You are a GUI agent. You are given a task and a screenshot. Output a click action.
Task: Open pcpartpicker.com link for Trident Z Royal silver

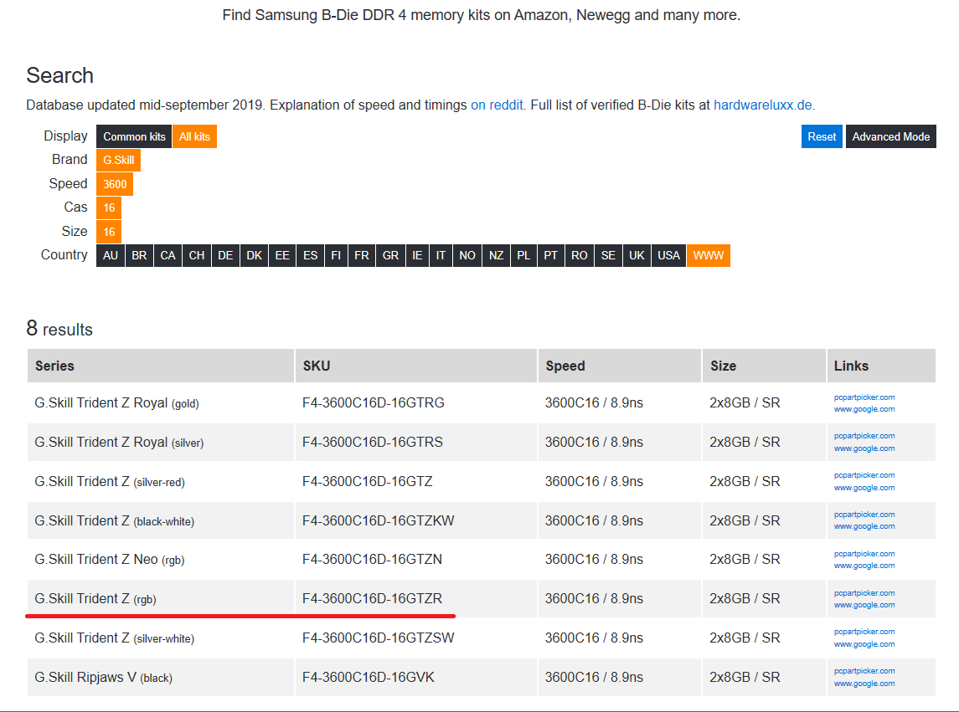[x=864, y=436]
